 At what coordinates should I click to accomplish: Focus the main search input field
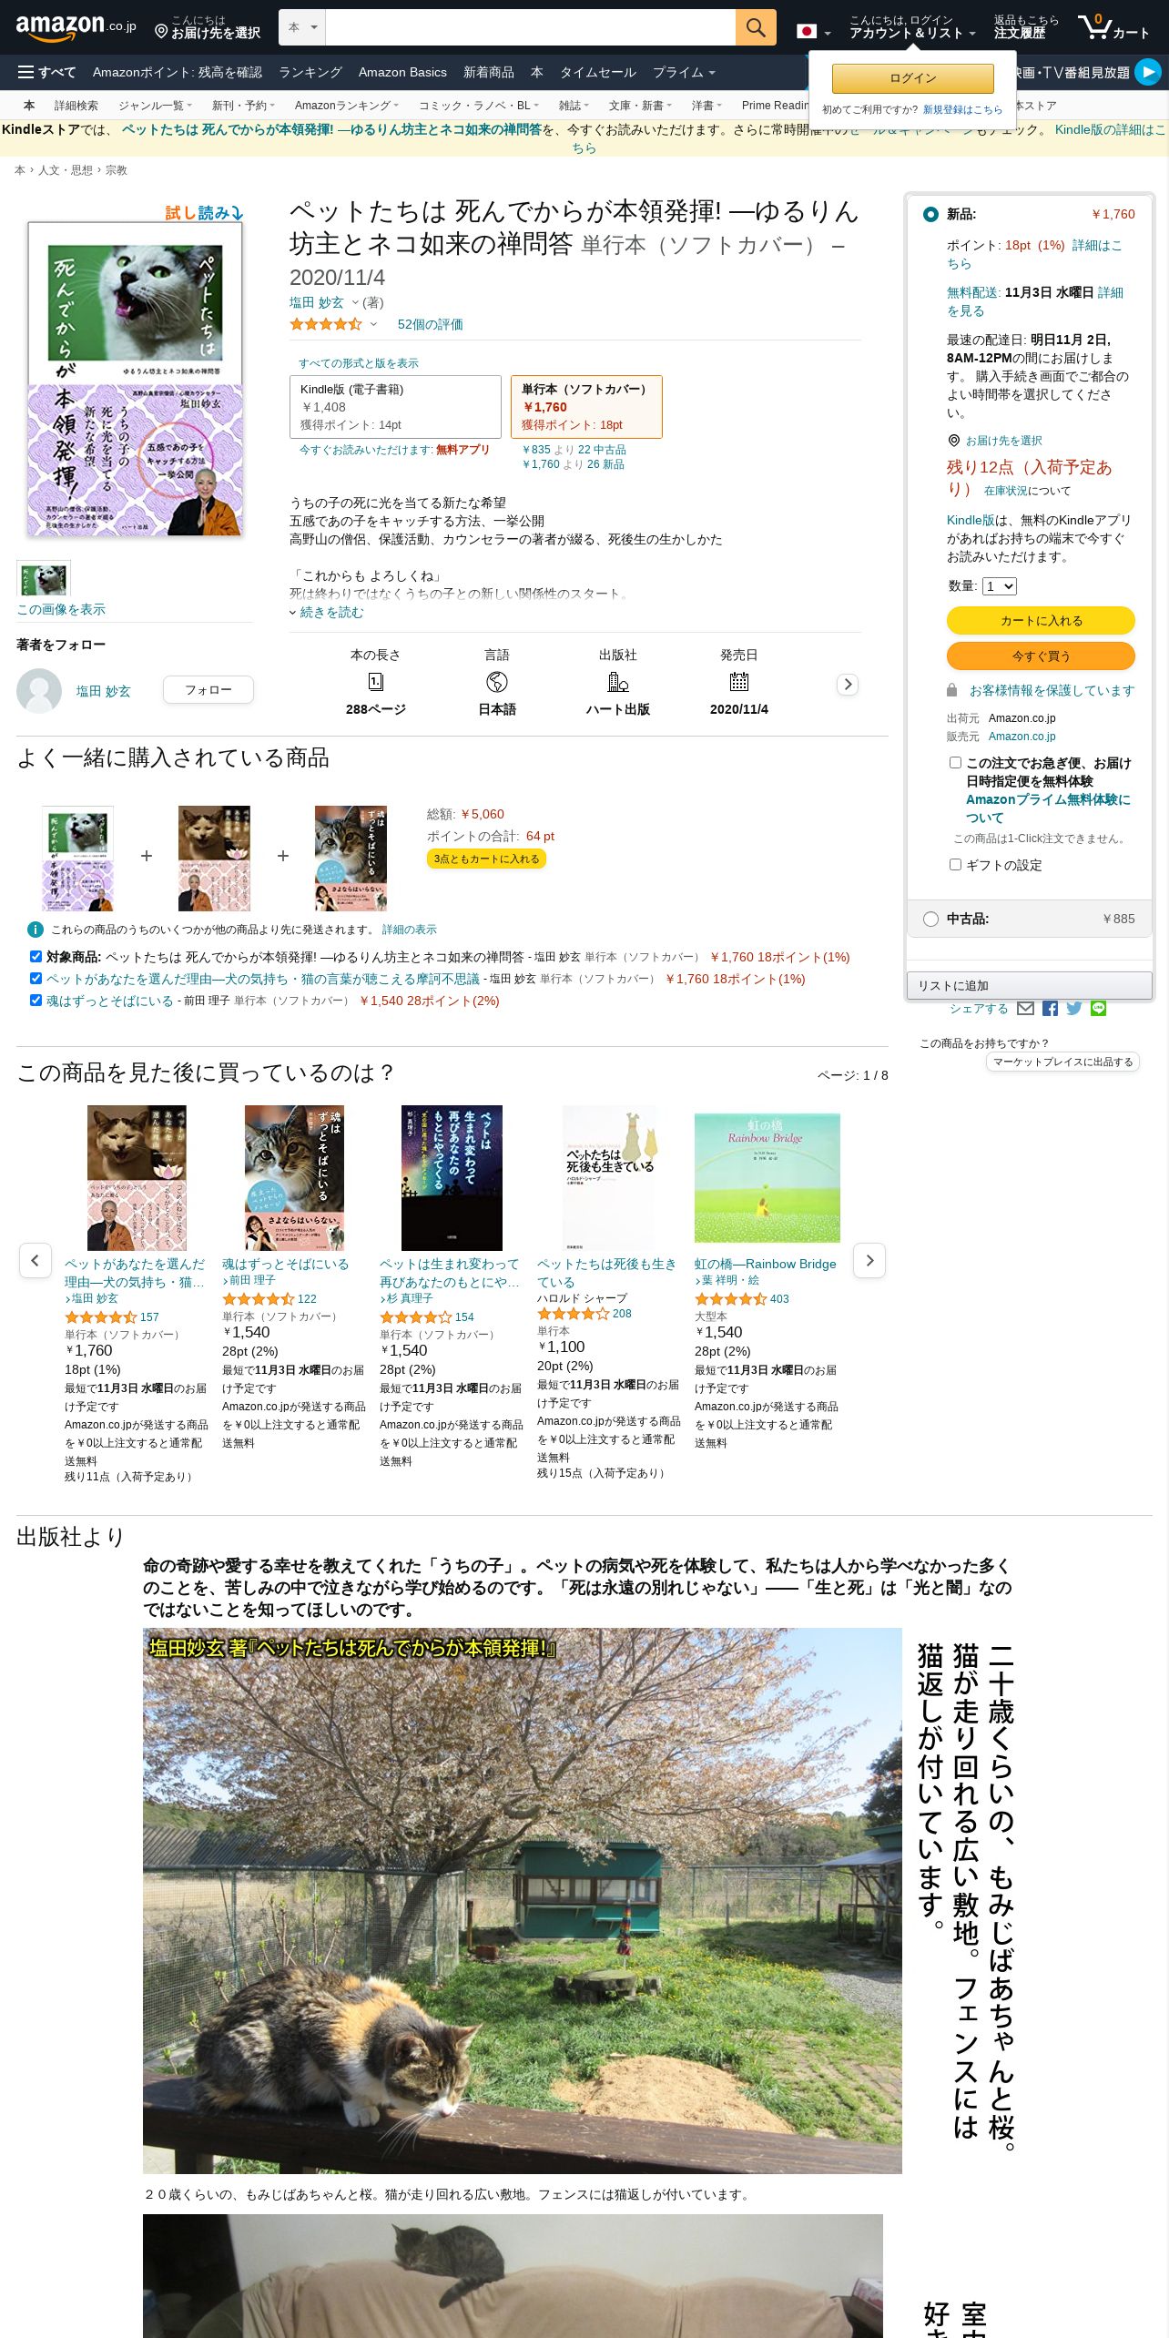click(x=530, y=27)
